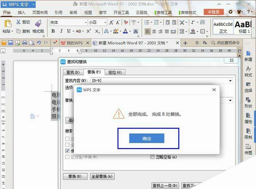The width and height of the screenshot is (256, 189).
Task: Open the 粘贴 dropdown arrow
Action: coord(12,31)
